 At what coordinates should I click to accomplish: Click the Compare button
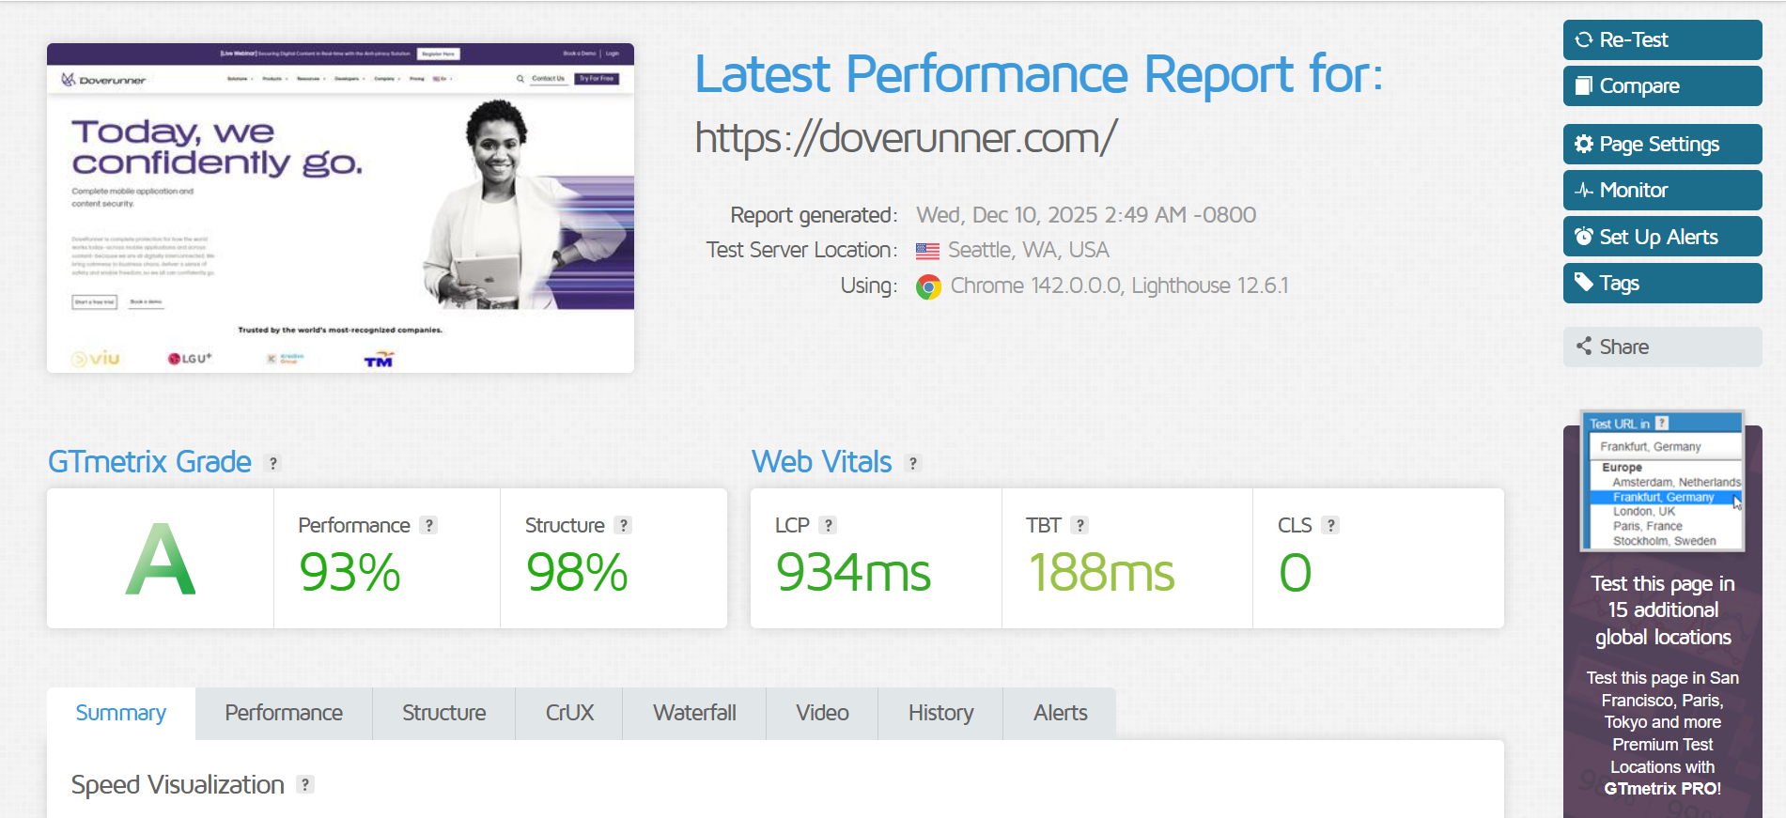1662,85
